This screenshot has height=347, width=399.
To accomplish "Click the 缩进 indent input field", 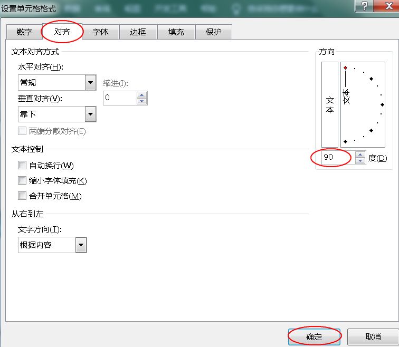I will point(120,98).
